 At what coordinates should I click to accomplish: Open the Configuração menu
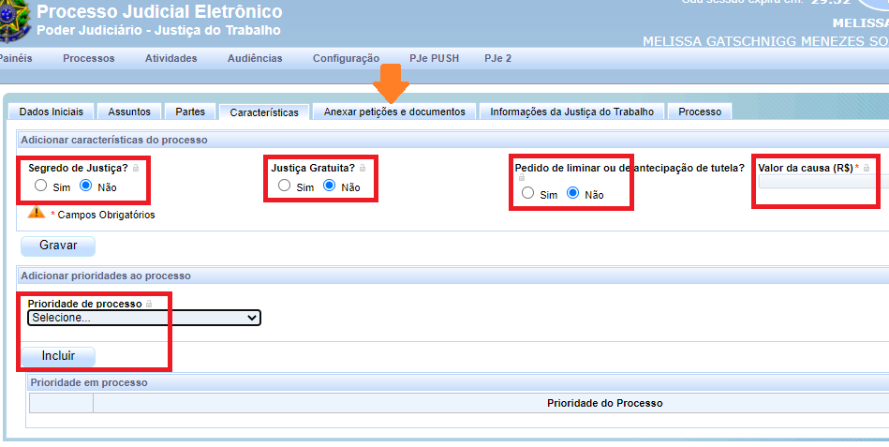(346, 58)
